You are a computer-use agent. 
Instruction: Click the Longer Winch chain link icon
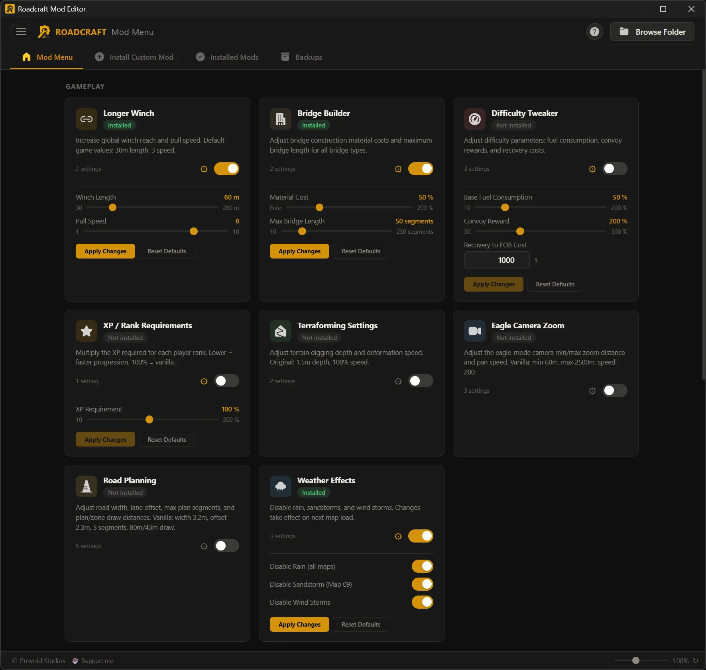point(87,119)
